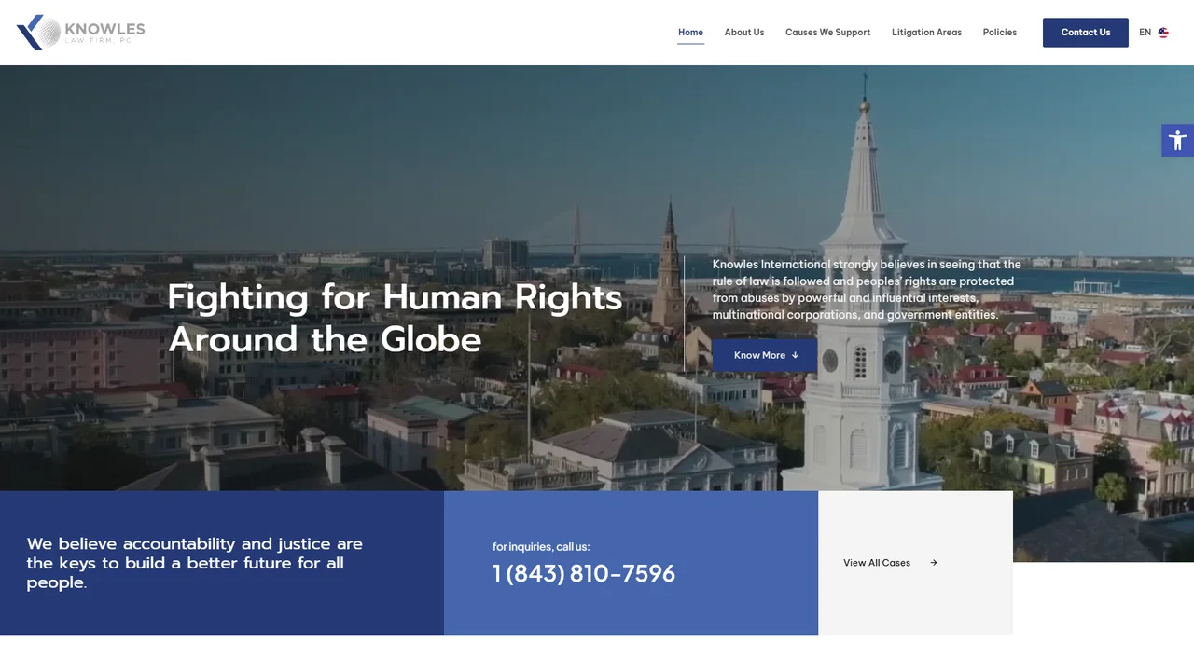Open the Policies menu item
The height and width of the screenshot is (671, 1194).
[x=1000, y=33]
